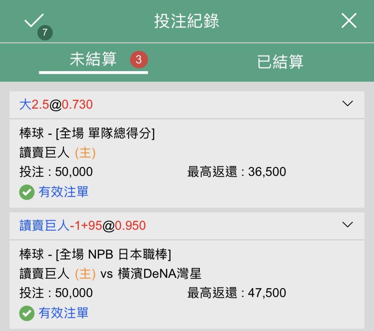Open 有效注單 link in second bet

(63, 313)
